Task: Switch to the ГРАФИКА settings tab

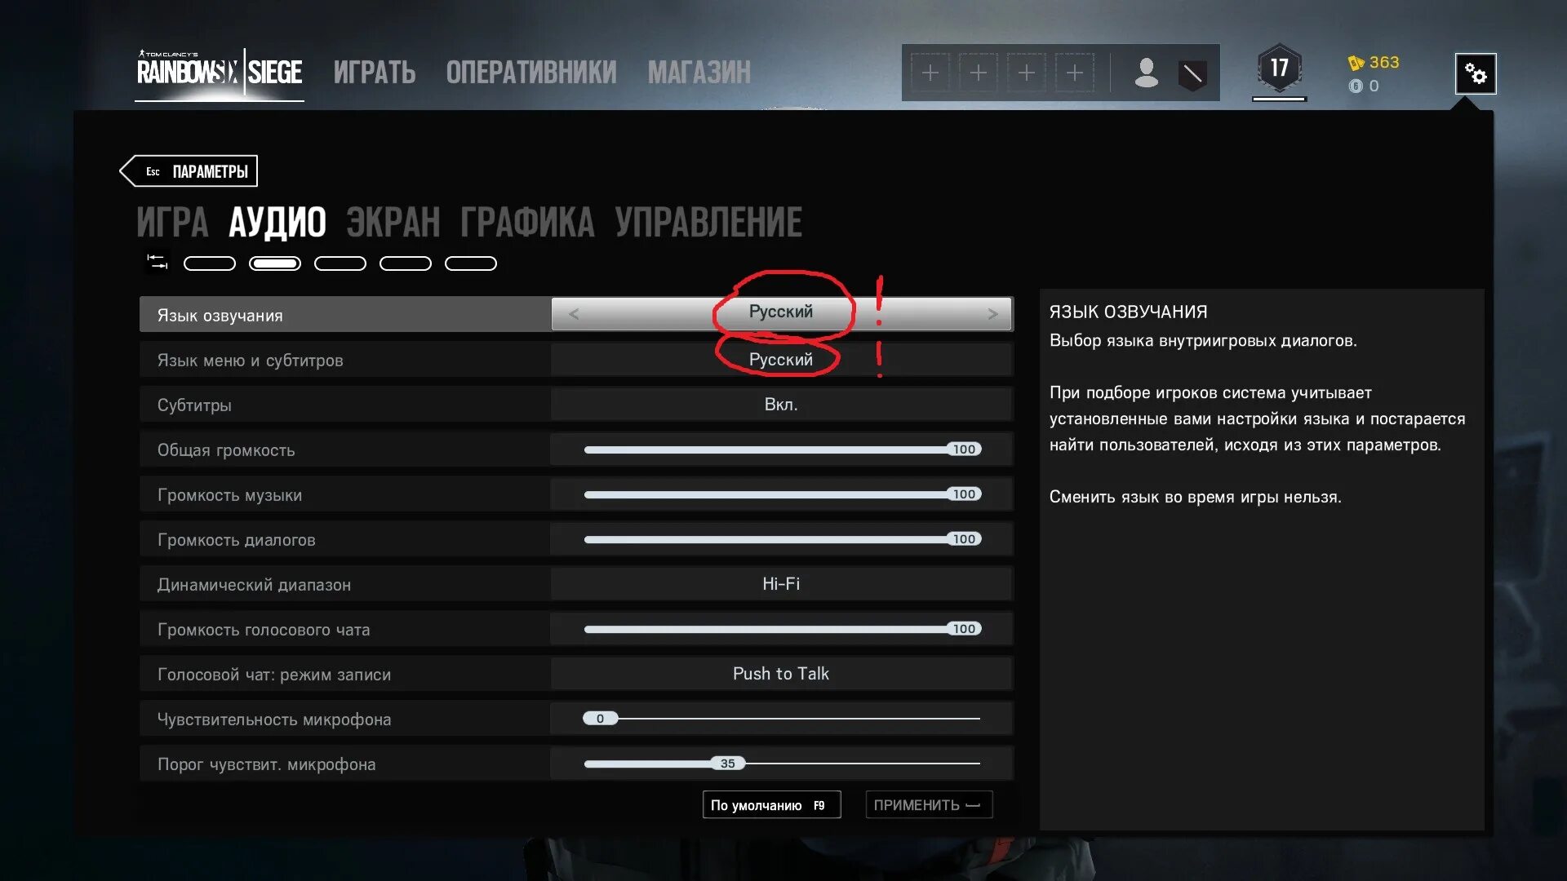Action: 527,223
